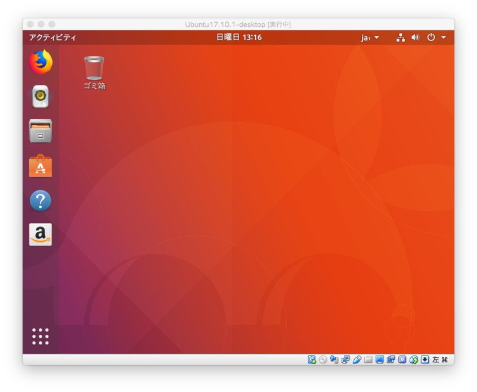Click the USB devices status icon
477x392 pixels.
357,360
